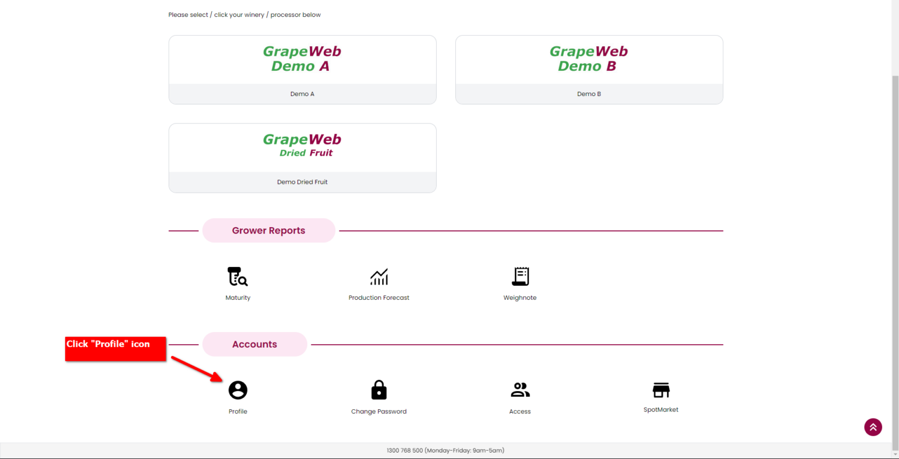Click the Change Password padlock icon
This screenshot has width=899, height=459.
tap(379, 390)
